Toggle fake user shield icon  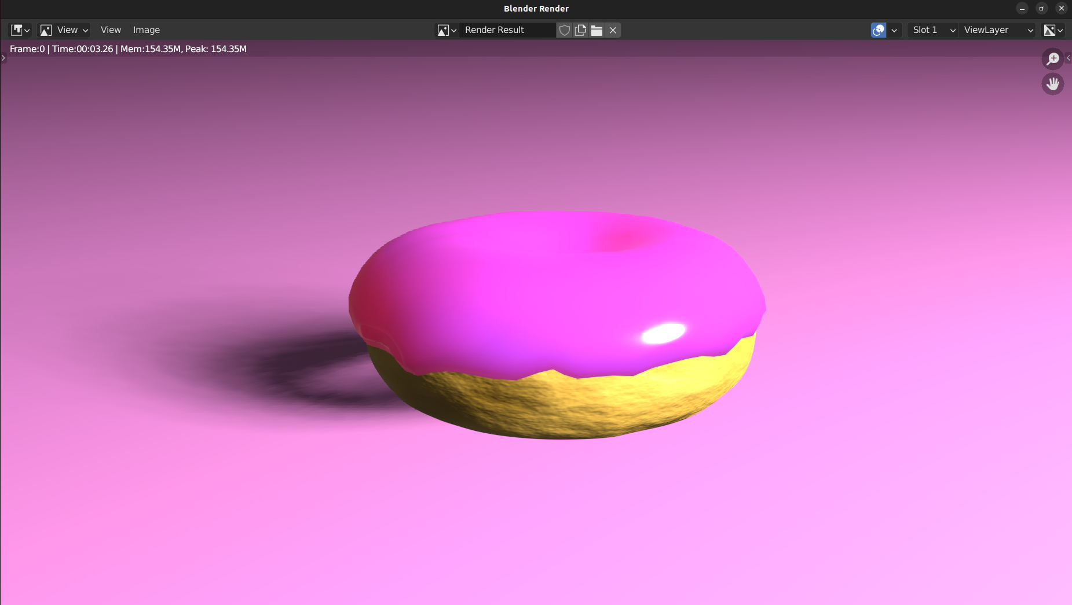[x=565, y=30]
